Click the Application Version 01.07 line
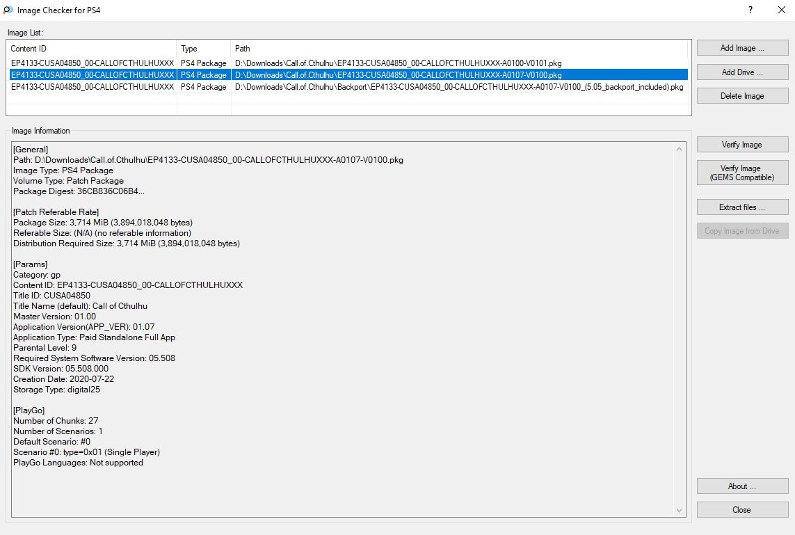 coord(83,326)
